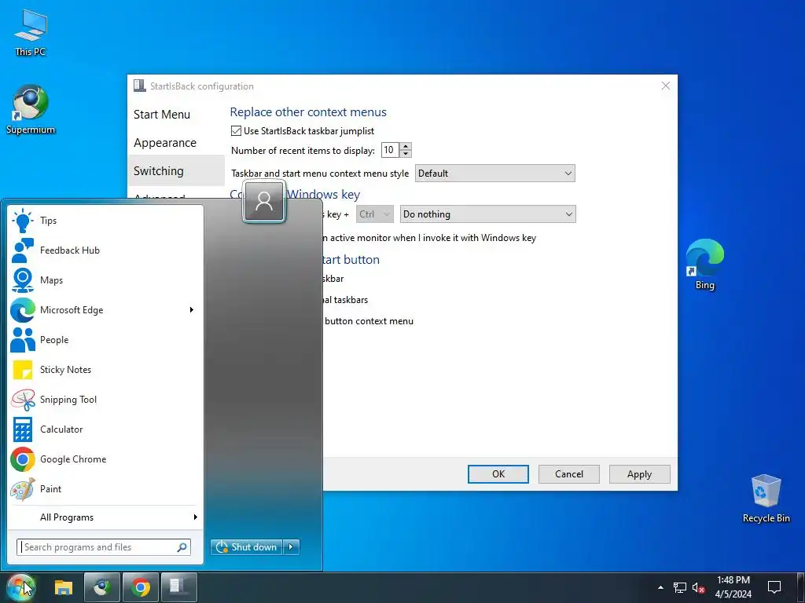Increase the number of recent items
Viewport: 805px width, 603px height.
point(406,146)
